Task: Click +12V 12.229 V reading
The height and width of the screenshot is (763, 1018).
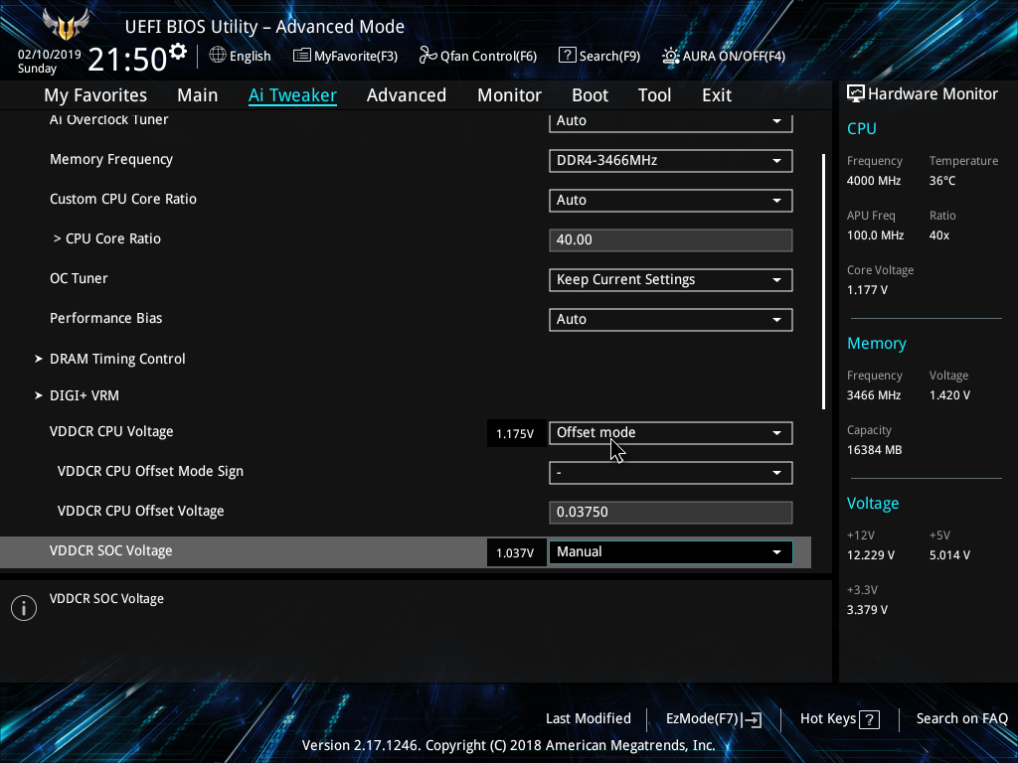Action: (871, 555)
